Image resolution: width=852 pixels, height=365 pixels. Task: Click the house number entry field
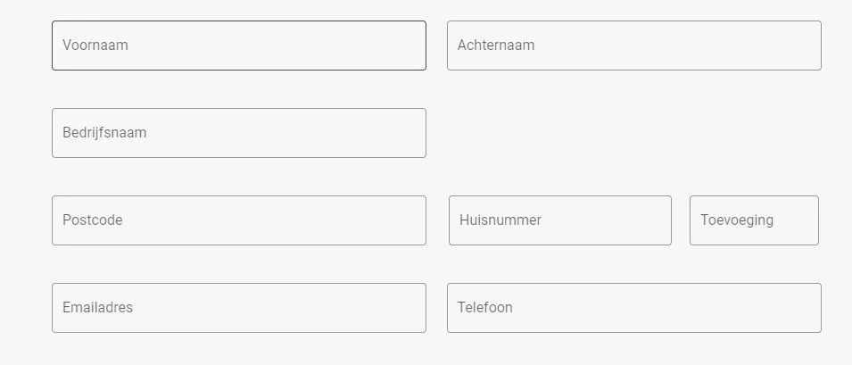point(559,220)
